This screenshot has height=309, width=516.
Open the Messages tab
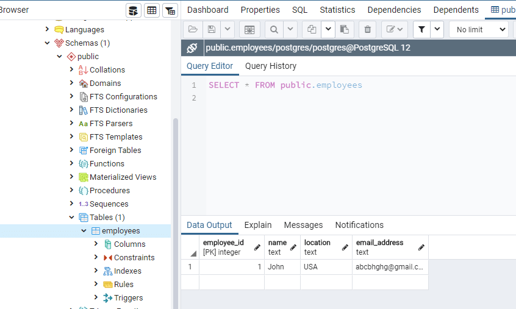pyautogui.click(x=303, y=225)
